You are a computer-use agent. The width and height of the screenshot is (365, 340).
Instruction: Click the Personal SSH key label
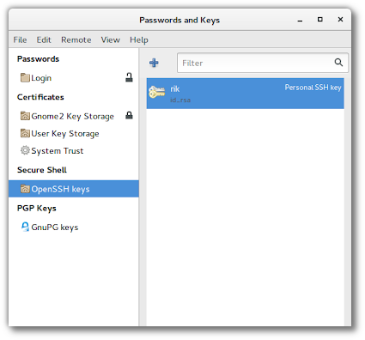(x=313, y=88)
